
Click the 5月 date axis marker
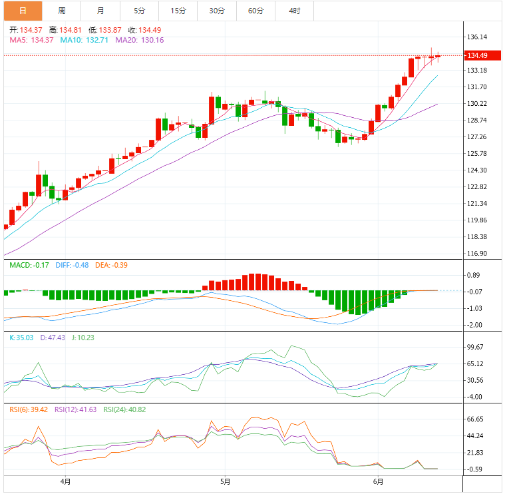[225, 481]
